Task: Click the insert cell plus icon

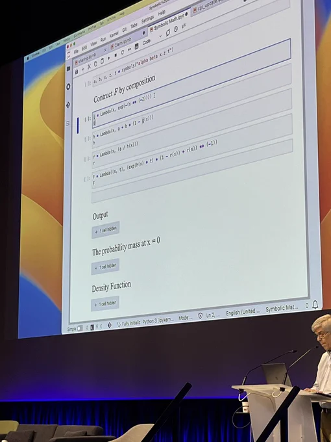Action: coord(83,70)
